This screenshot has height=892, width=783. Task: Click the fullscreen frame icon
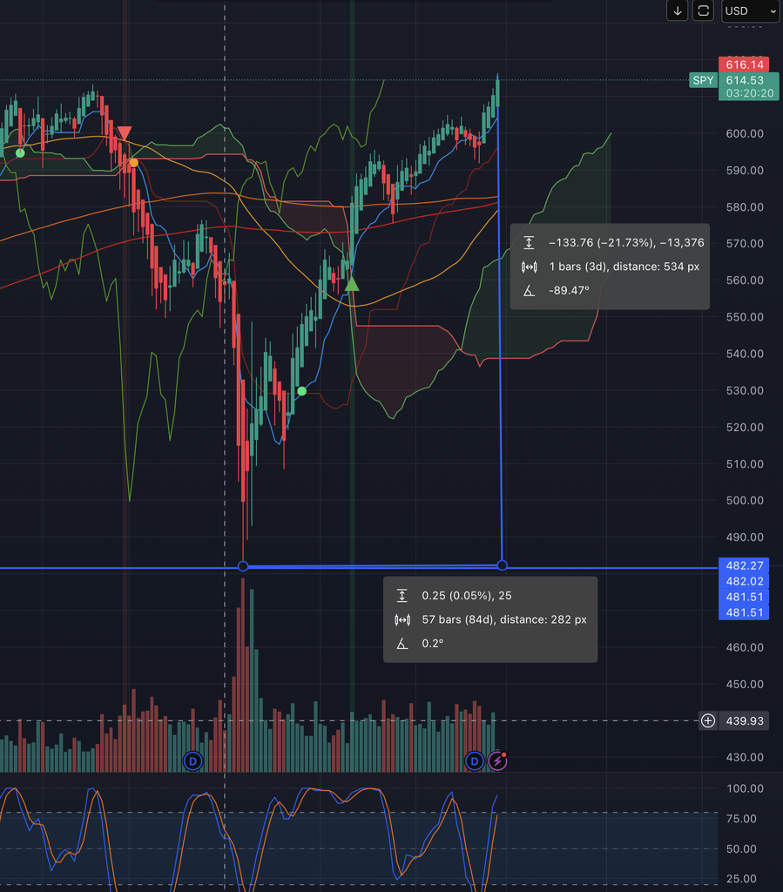[x=703, y=11]
